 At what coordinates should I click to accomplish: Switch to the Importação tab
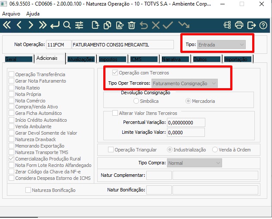point(238,59)
